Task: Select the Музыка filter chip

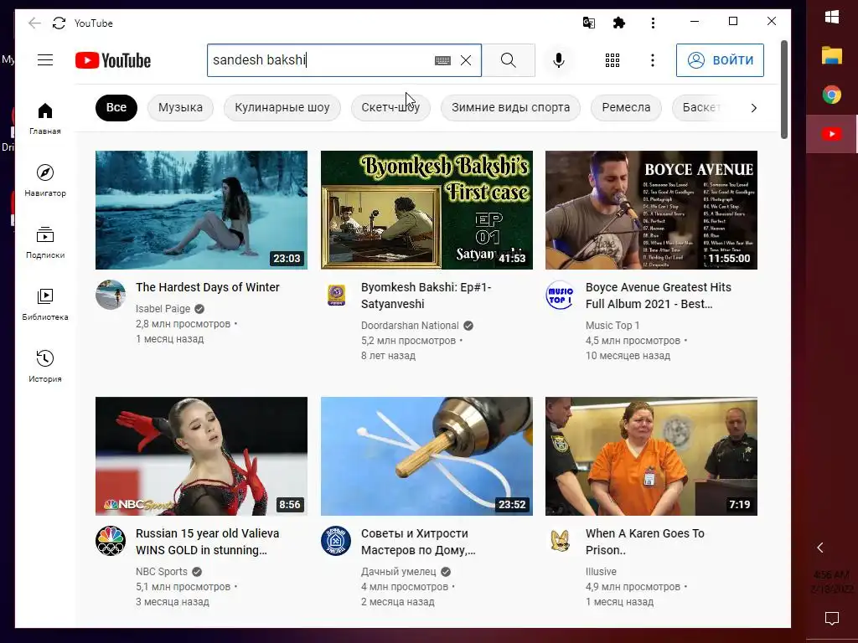Action: pyautogui.click(x=181, y=108)
